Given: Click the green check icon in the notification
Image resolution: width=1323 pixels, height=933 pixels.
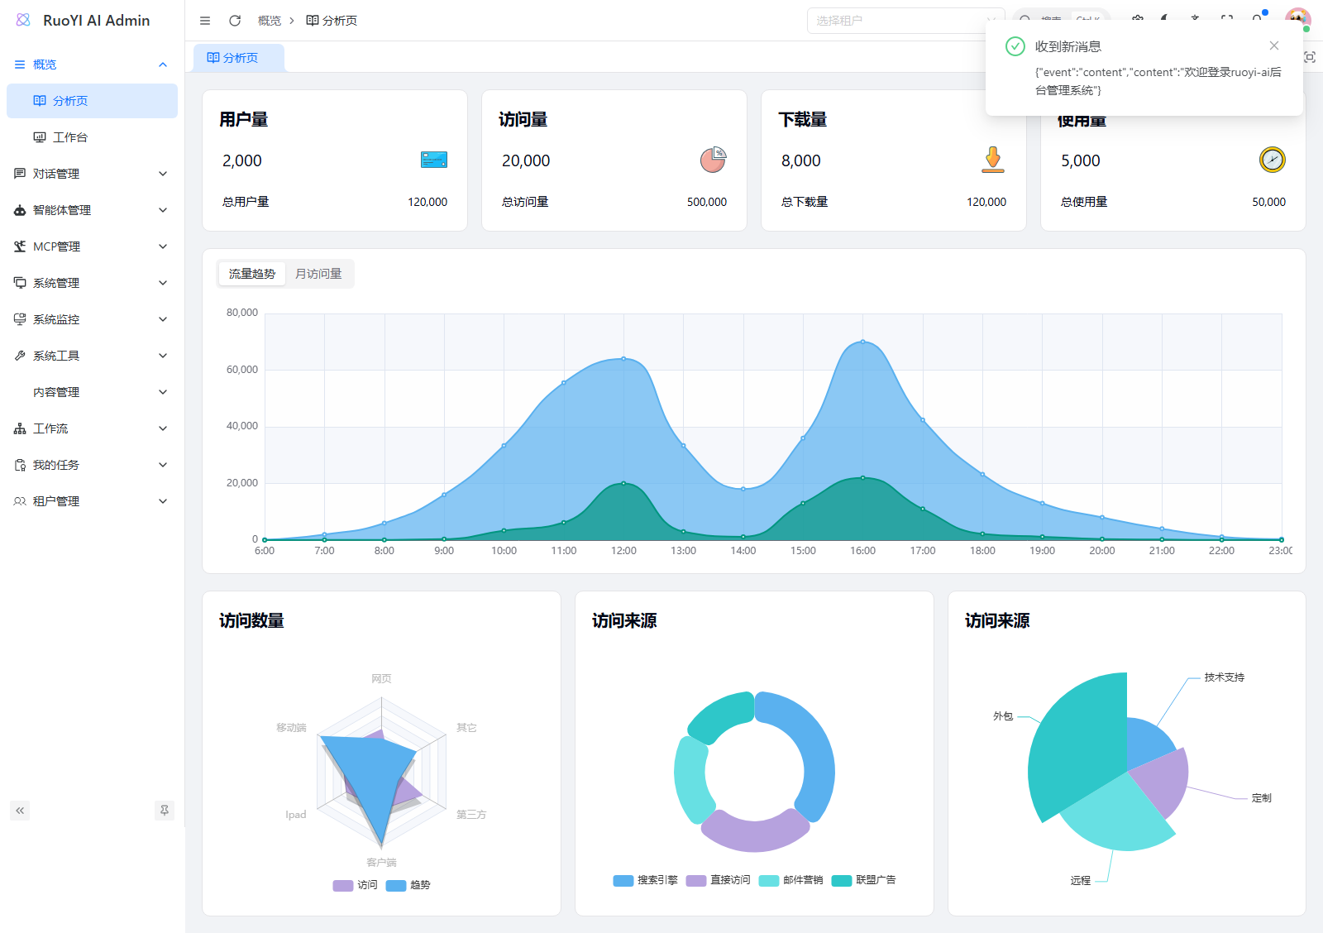Looking at the screenshot, I should pyautogui.click(x=1015, y=46).
